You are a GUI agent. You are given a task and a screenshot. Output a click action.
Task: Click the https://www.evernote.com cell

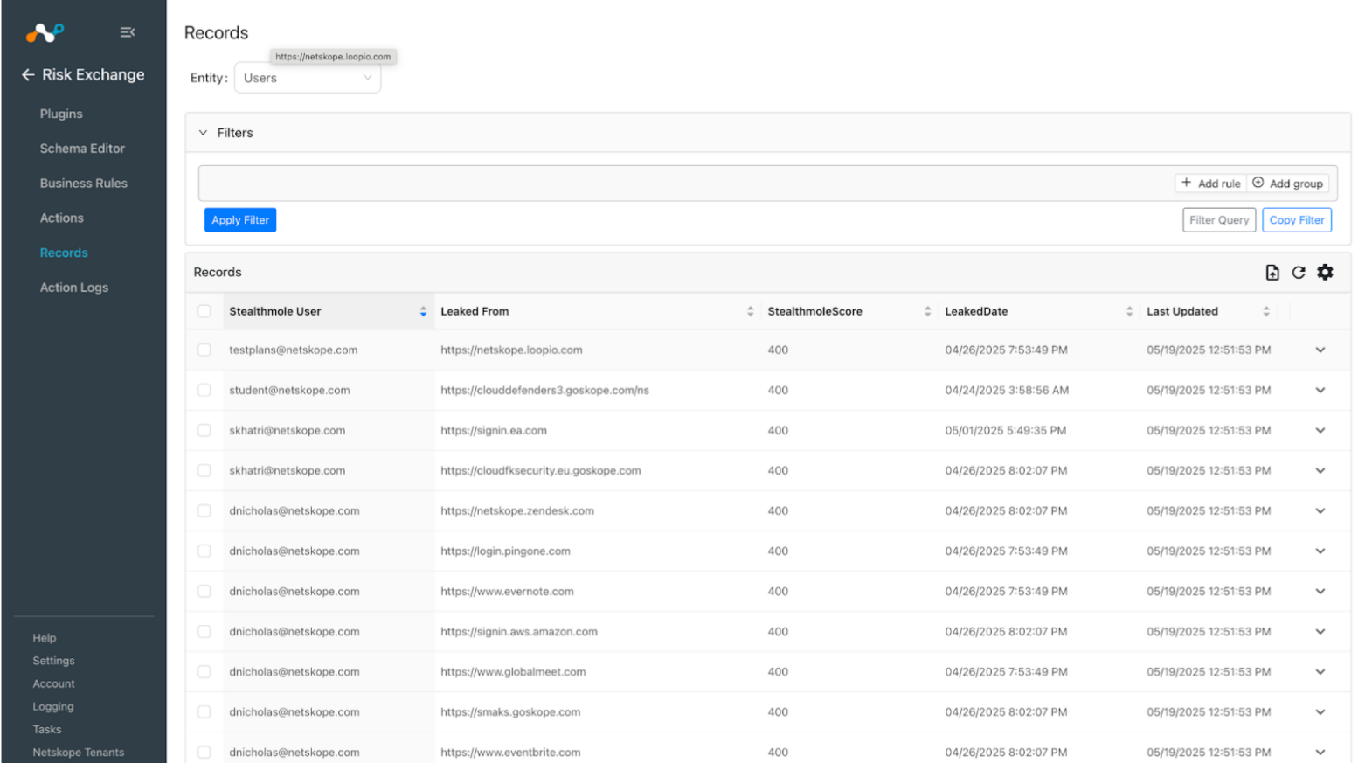508,591
